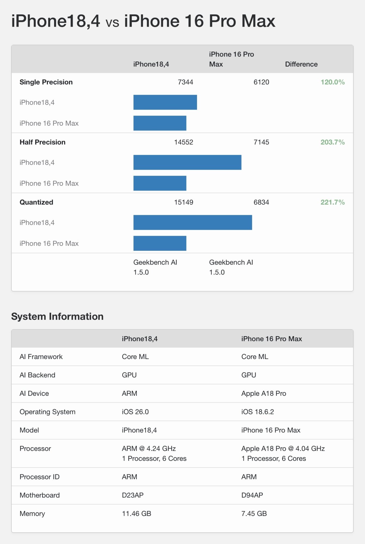Image resolution: width=365 pixels, height=544 pixels.
Task: Click the Half Precision iPhone18,4 score bar
Action: click(187, 162)
